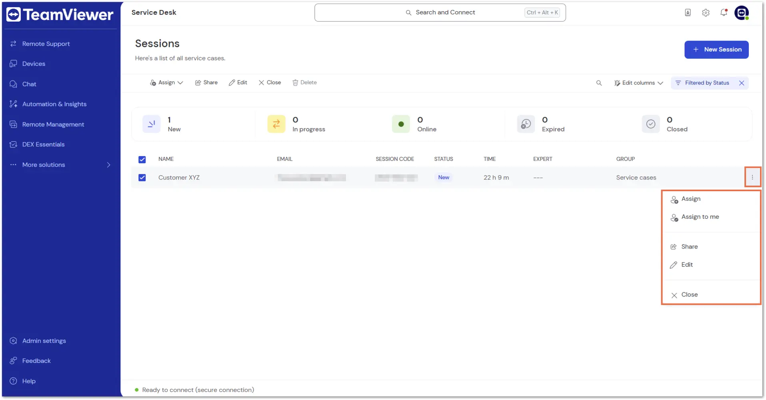
Task: Go to Devices in sidebar
Action: click(34, 64)
